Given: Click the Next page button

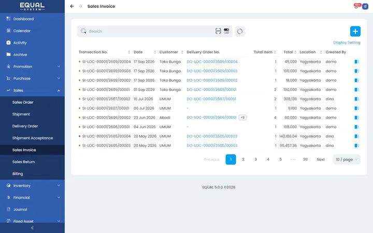Looking at the screenshot, I should (x=321, y=159).
